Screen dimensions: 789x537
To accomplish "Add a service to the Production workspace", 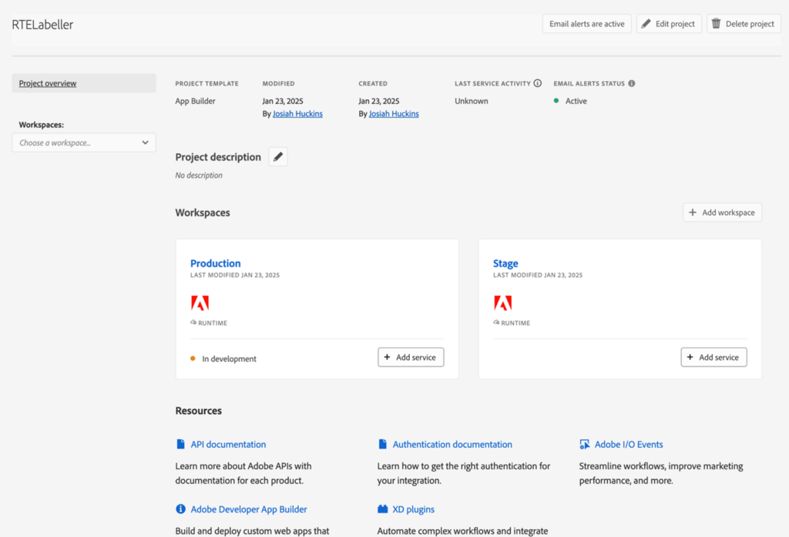I will pos(411,357).
